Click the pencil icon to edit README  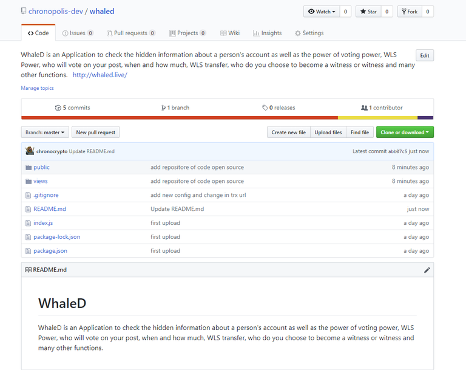click(x=427, y=270)
